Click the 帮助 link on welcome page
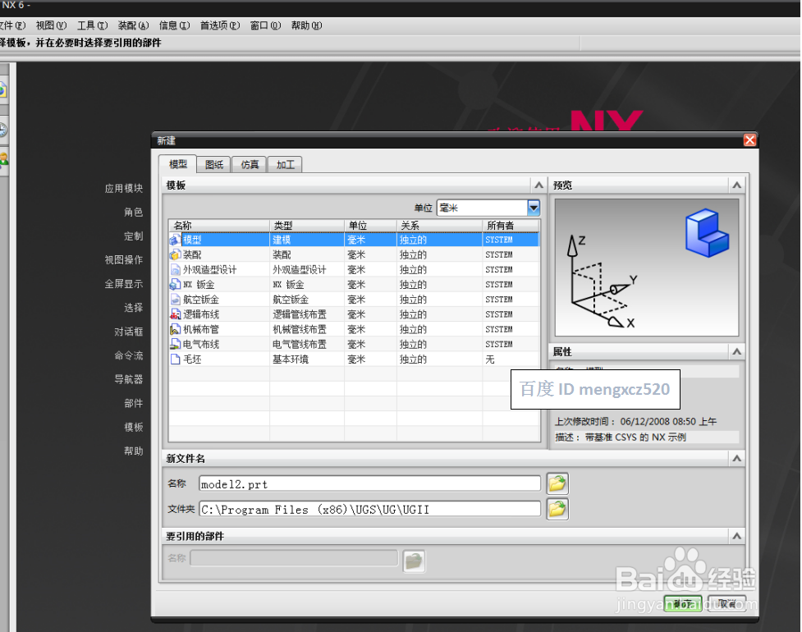802x632 pixels. point(133,451)
